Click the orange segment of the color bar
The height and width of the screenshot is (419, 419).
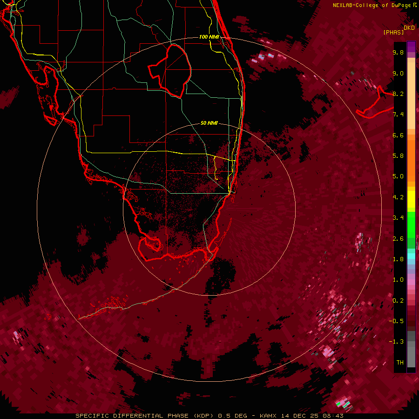coord(411,160)
